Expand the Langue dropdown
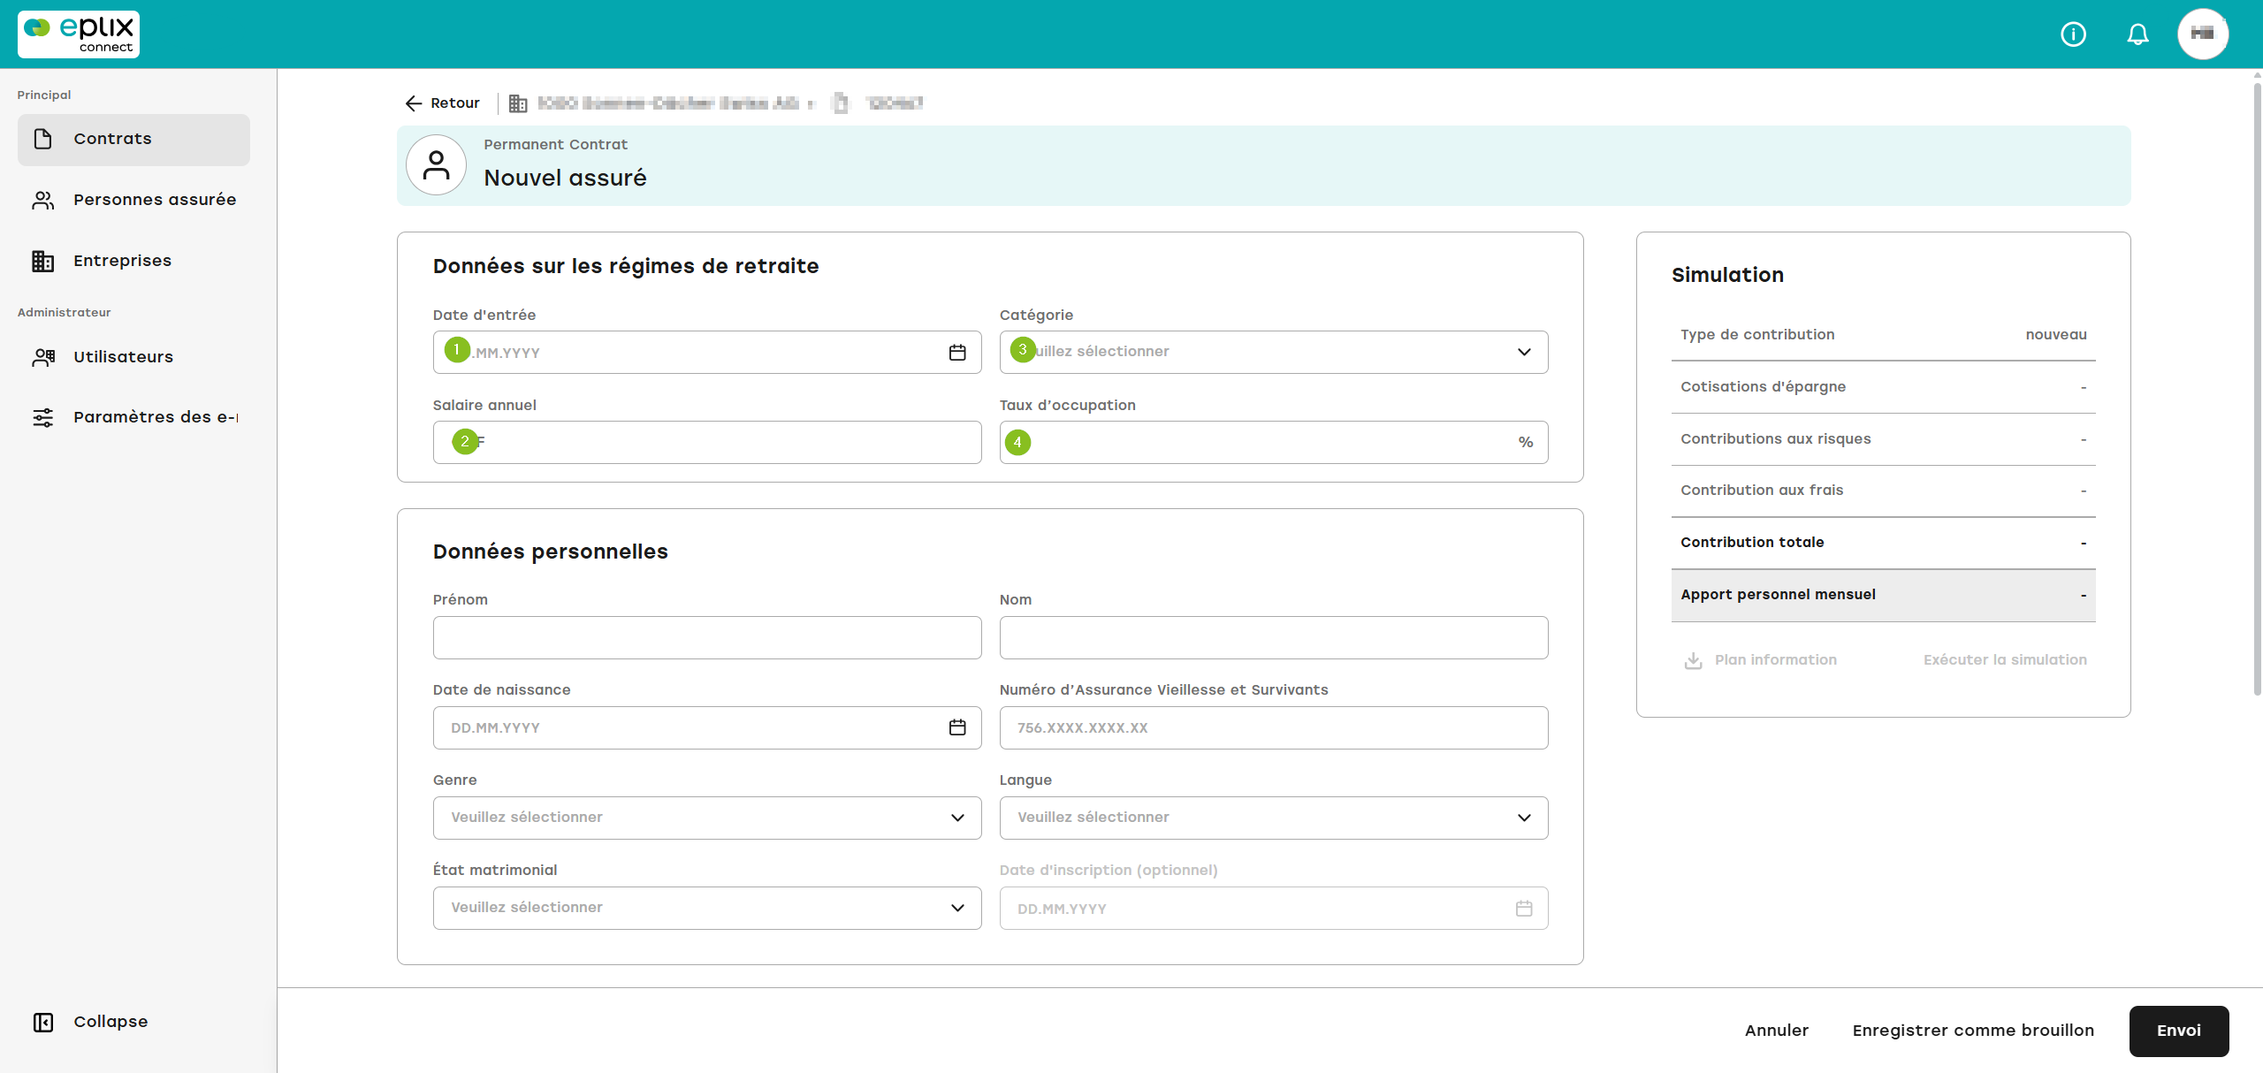This screenshot has width=2263, height=1073. (1274, 818)
